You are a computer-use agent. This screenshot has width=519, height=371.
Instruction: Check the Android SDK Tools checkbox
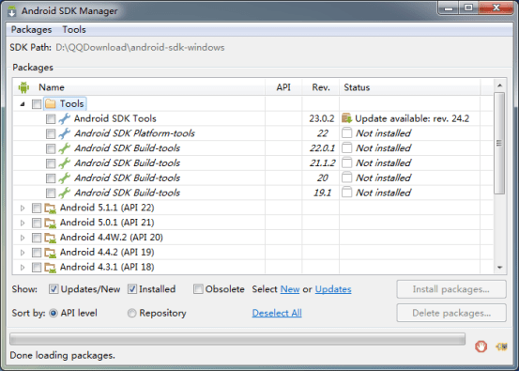tap(51, 119)
